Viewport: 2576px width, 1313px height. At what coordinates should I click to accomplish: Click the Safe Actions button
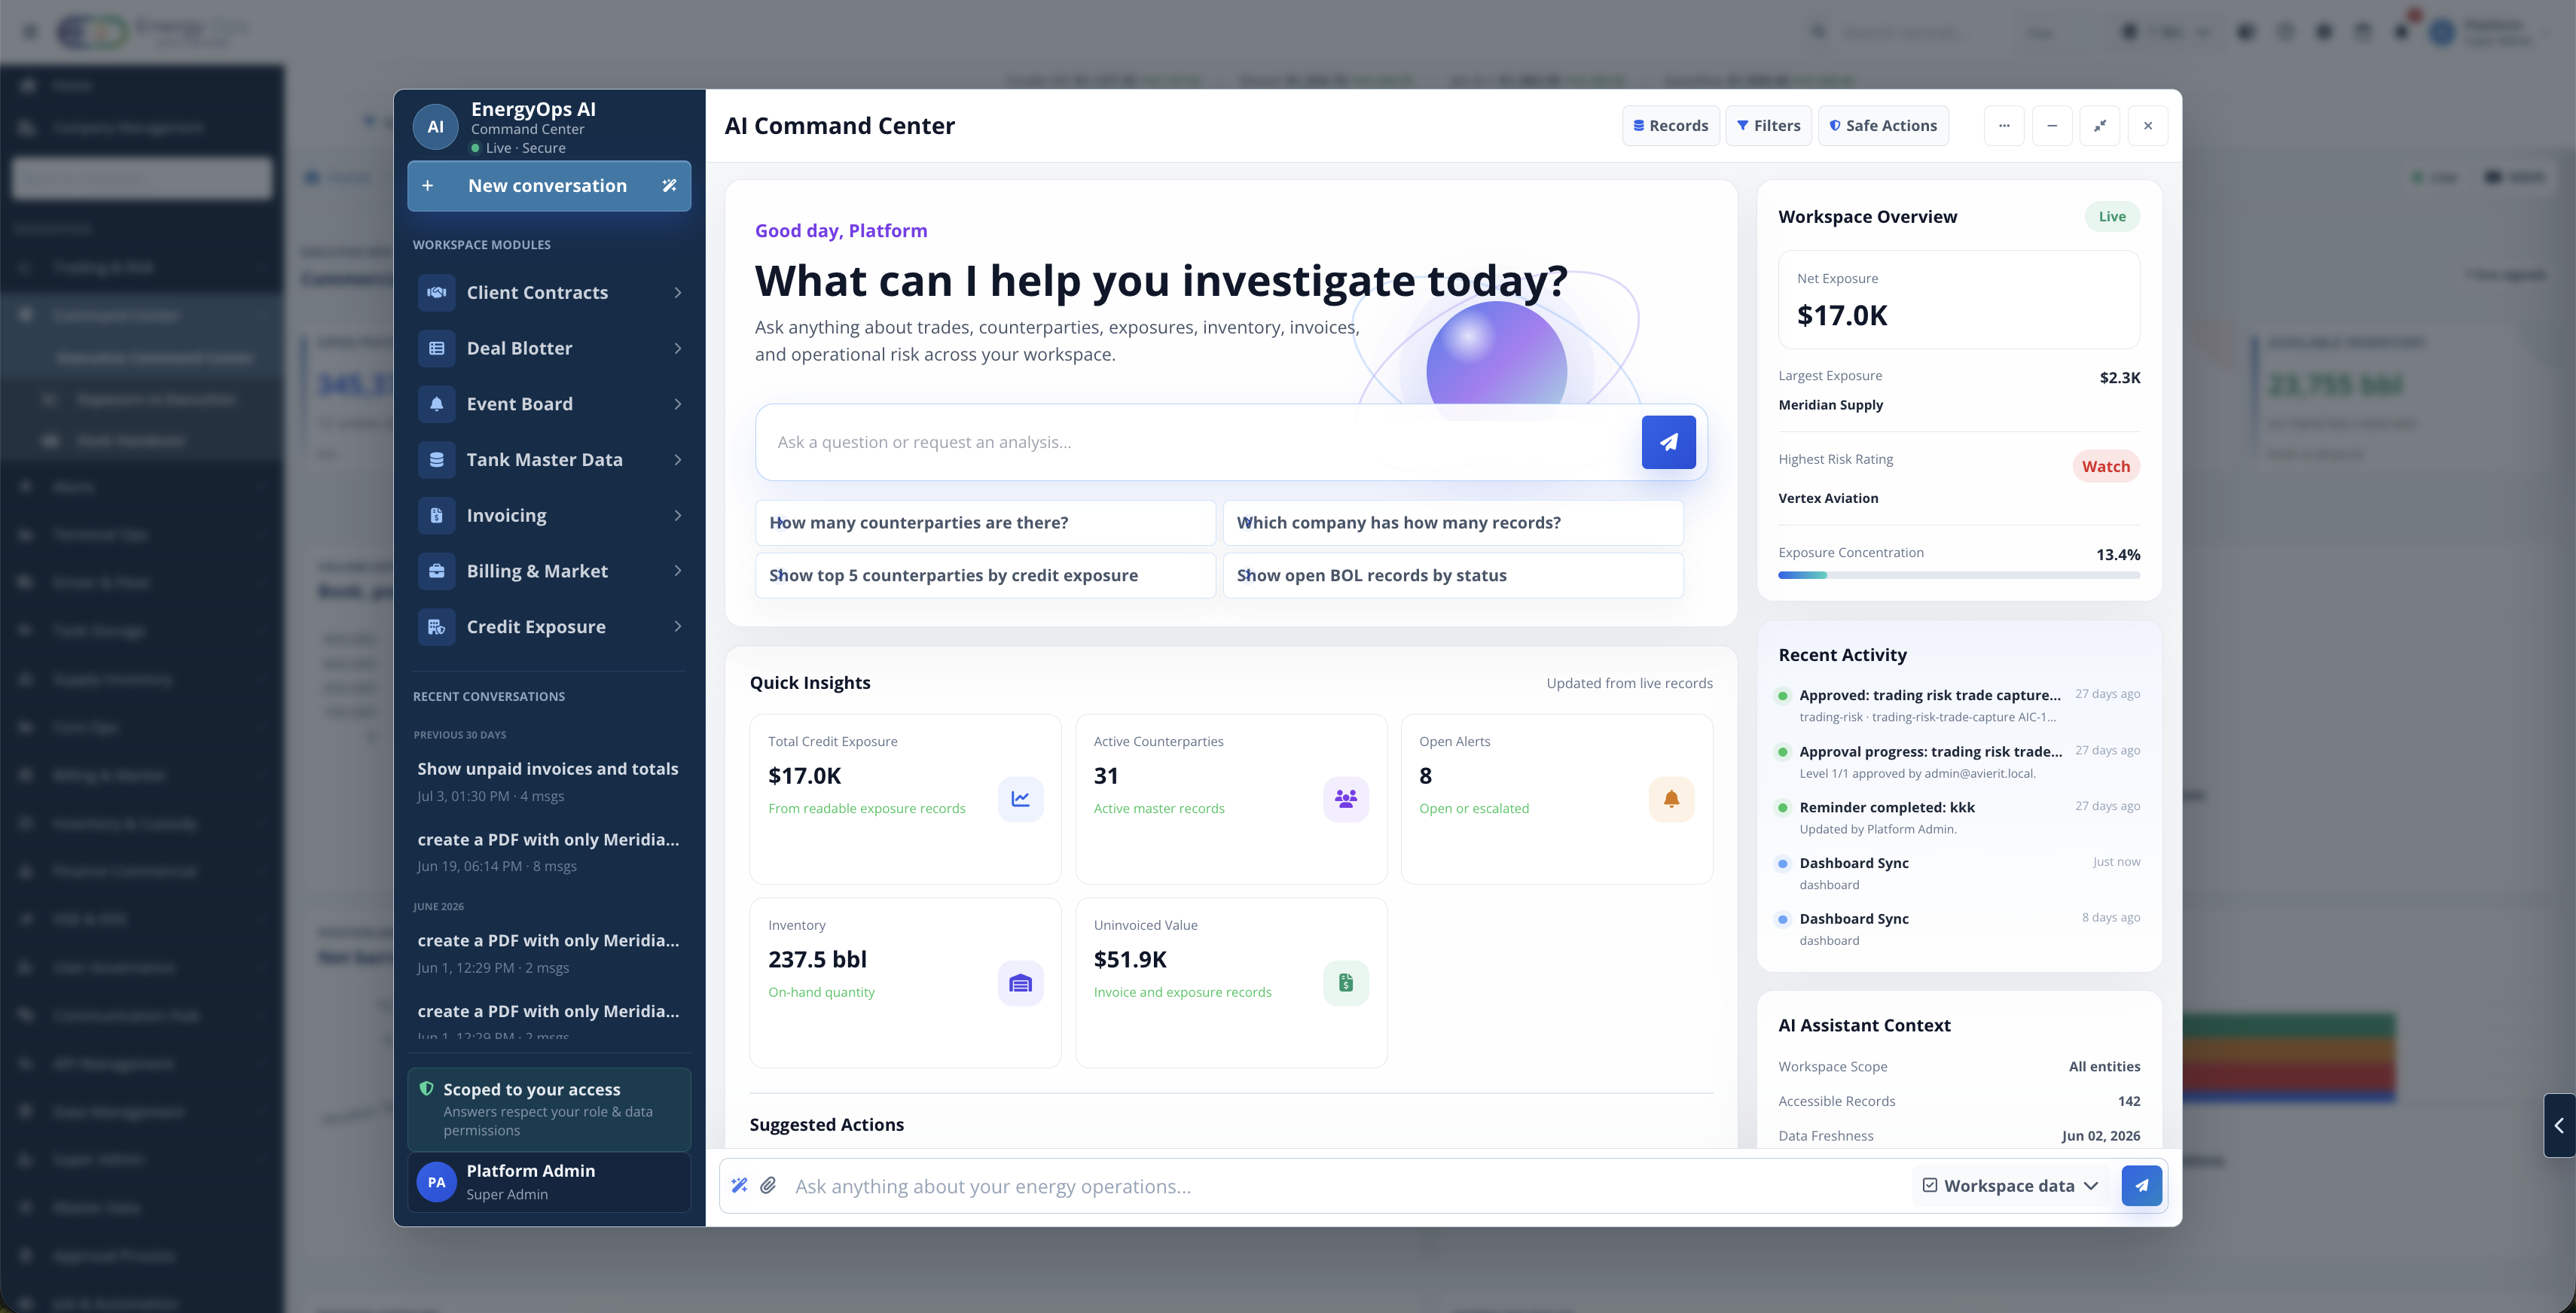(x=1883, y=126)
